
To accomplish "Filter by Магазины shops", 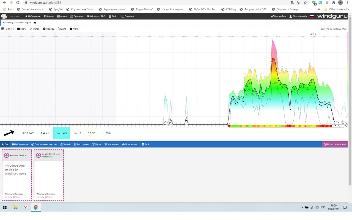I will [x=111, y=144].
